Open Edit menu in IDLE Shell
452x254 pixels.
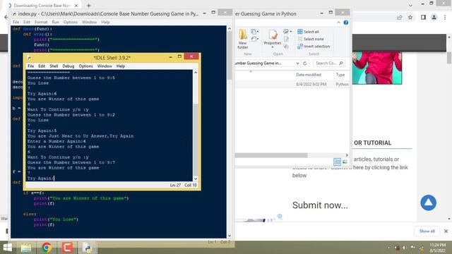pyautogui.click(x=42, y=66)
